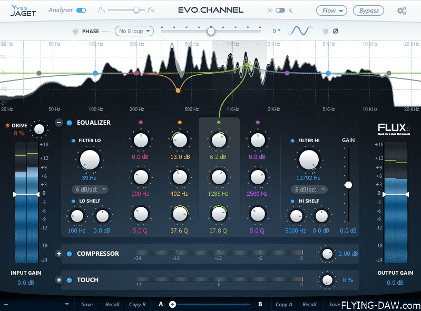The image size is (421, 311).
Task: Click the Output Gain 0.0 dB value
Action: [395, 283]
